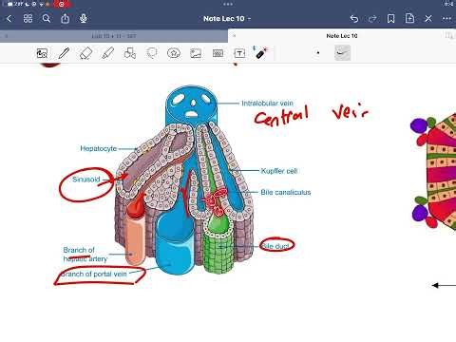Tap the icon right of tab bar
This screenshot has height=342, width=456.
coord(449,36)
